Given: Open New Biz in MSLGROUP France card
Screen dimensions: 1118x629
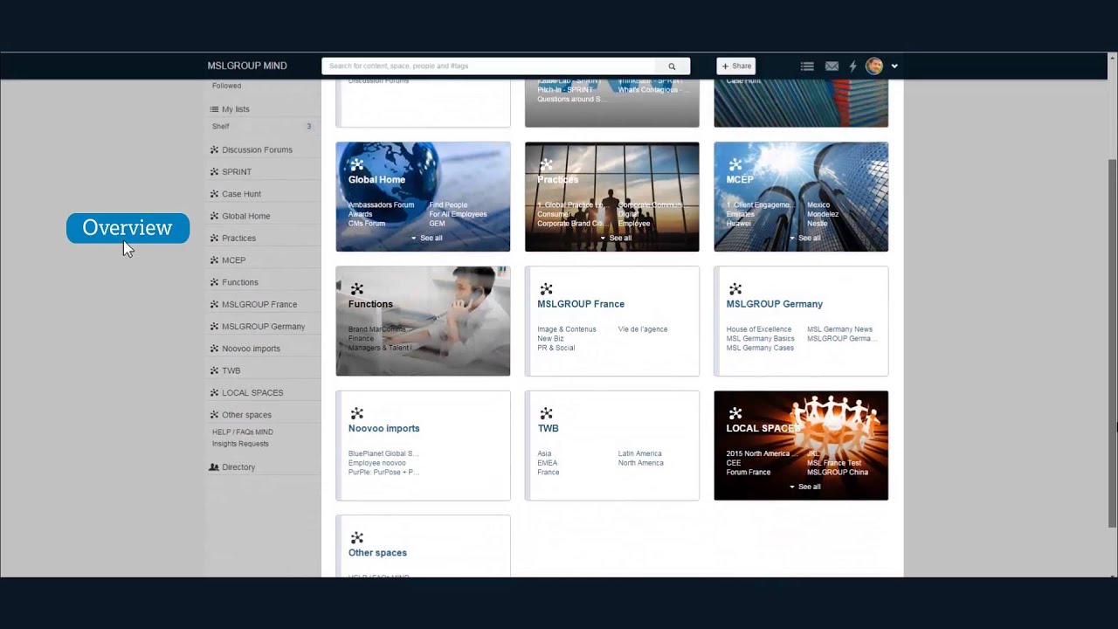Looking at the screenshot, I should [550, 339].
